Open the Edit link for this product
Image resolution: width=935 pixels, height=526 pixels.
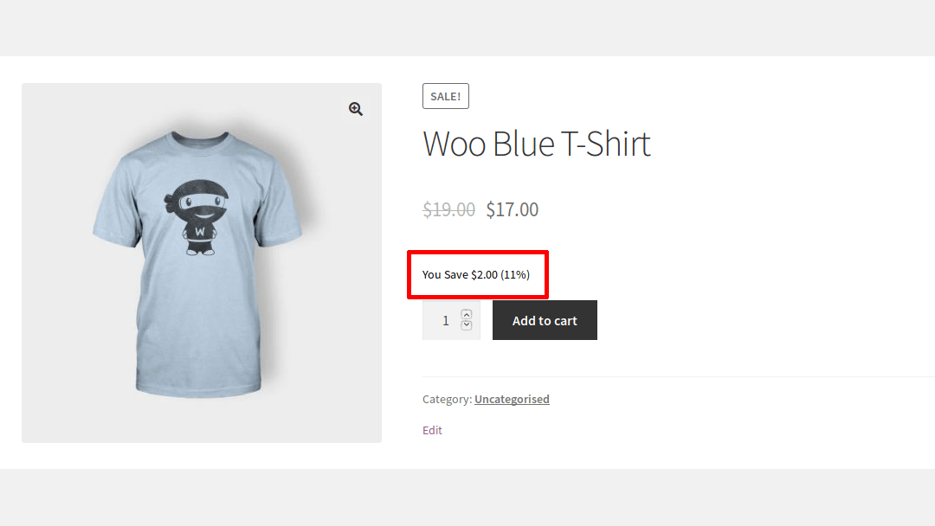(431, 430)
